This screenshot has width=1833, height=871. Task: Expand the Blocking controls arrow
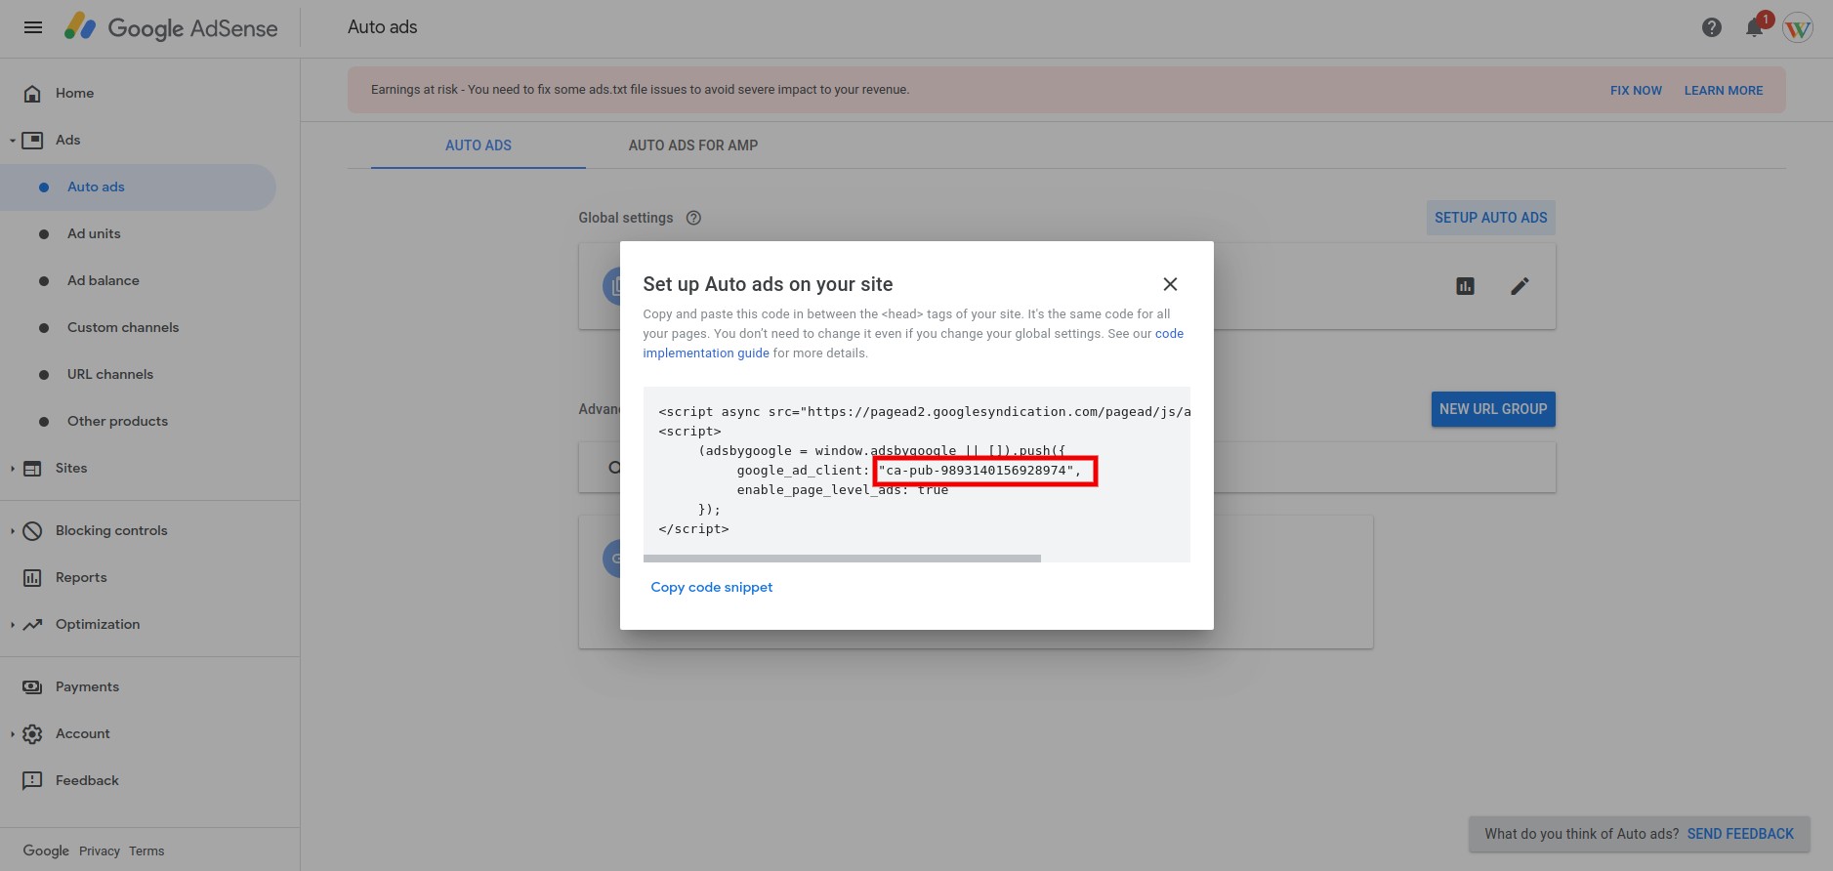(12, 531)
